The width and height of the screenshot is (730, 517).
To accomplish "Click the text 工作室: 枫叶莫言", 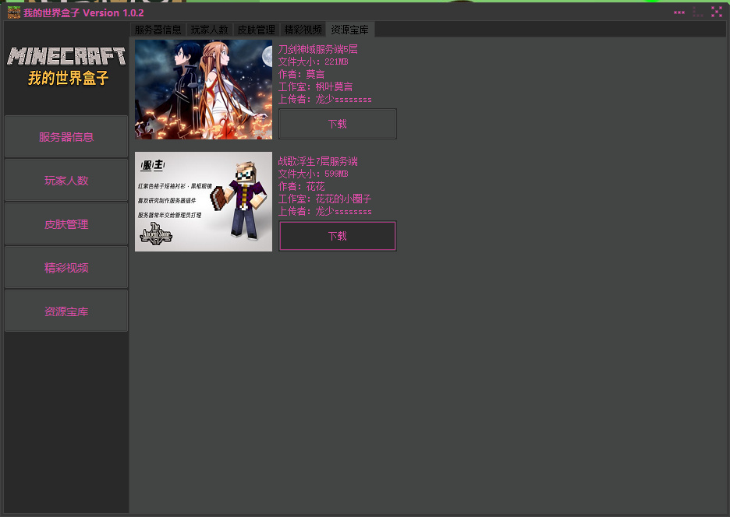I will pos(316,87).
